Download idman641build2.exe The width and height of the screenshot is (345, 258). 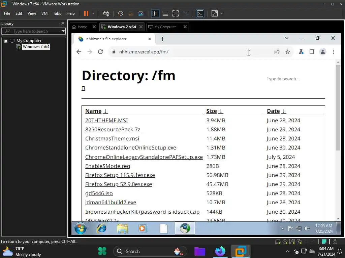[111, 202]
